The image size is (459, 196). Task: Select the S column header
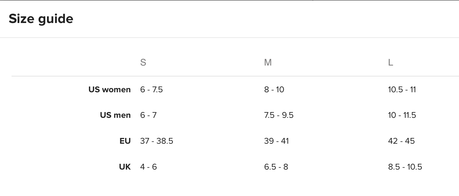[x=143, y=62]
